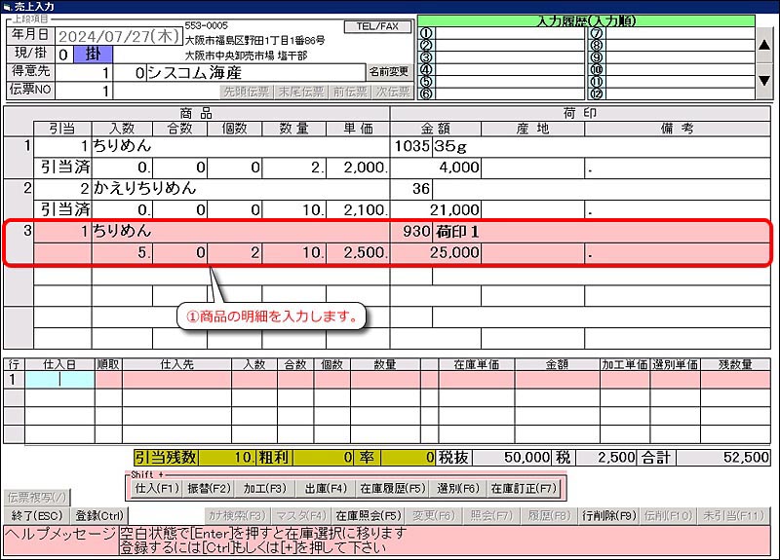The height and width of the screenshot is (560, 780).
Task: Click 登録(Ctrl) to register the slip
Action: [100, 515]
